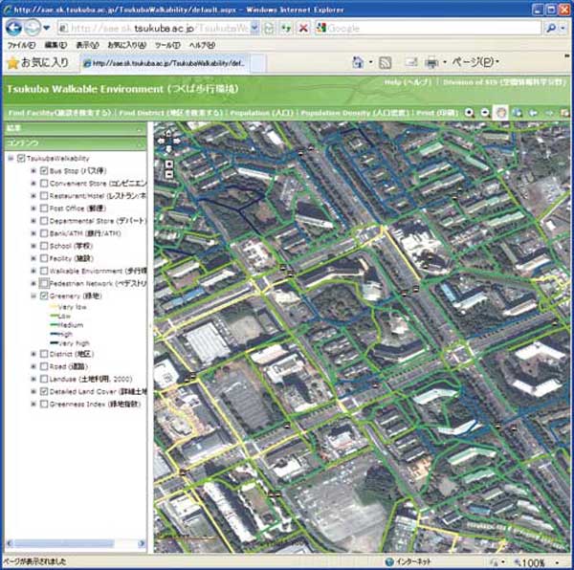The width and height of the screenshot is (574, 570).
Task: Click the browser Forward arrow button
Action: point(33,28)
